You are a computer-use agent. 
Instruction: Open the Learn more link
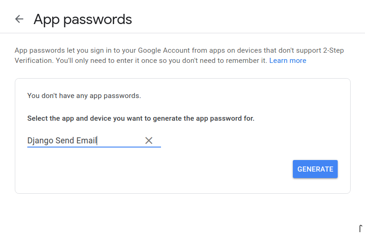(287, 61)
